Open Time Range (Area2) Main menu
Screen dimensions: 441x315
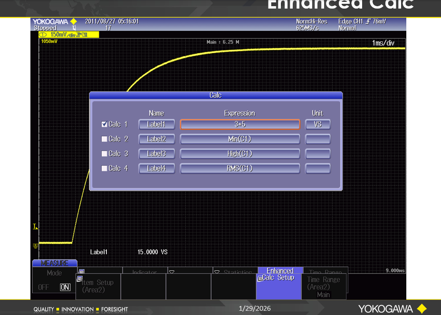coord(323,287)
